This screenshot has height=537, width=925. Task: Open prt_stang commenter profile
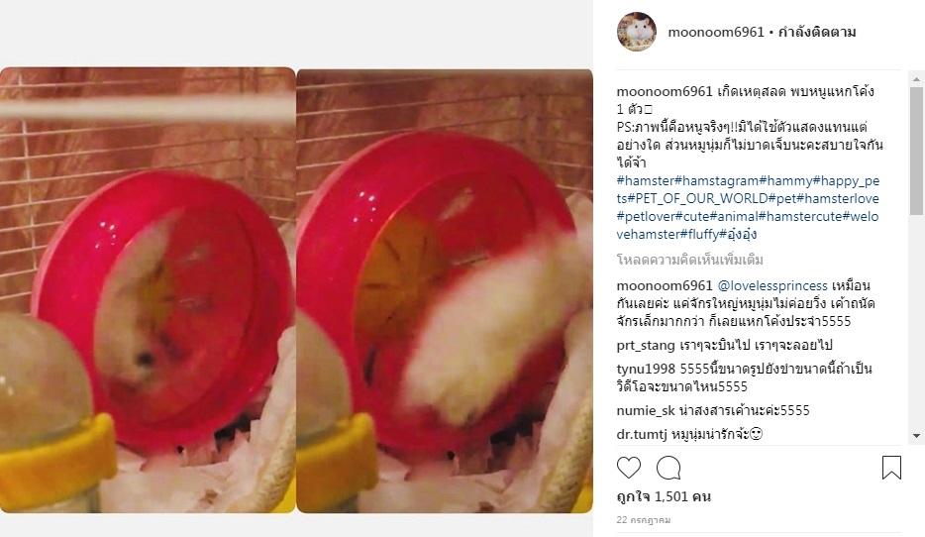(x=646, y=345)
